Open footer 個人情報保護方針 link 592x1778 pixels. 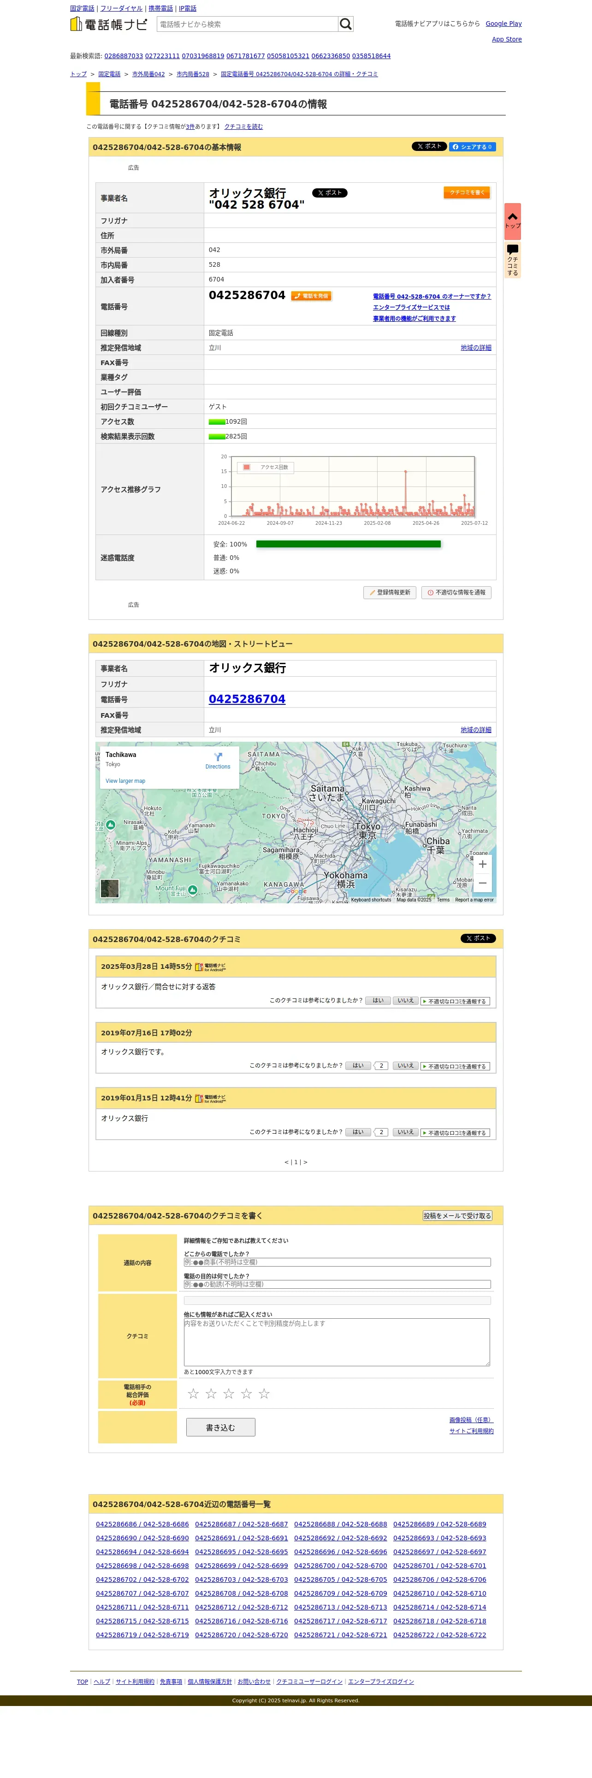pos(209,1682)
